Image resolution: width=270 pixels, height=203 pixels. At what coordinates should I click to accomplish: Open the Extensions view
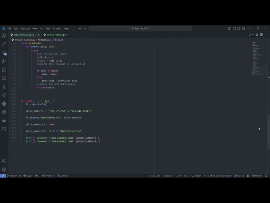[x=4, y=70]
